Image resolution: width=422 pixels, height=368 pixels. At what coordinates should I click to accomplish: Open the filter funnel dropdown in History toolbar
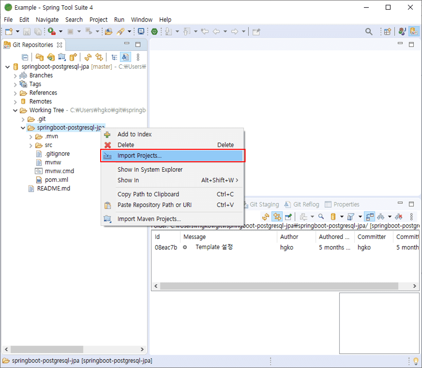[x=360, y=217]
